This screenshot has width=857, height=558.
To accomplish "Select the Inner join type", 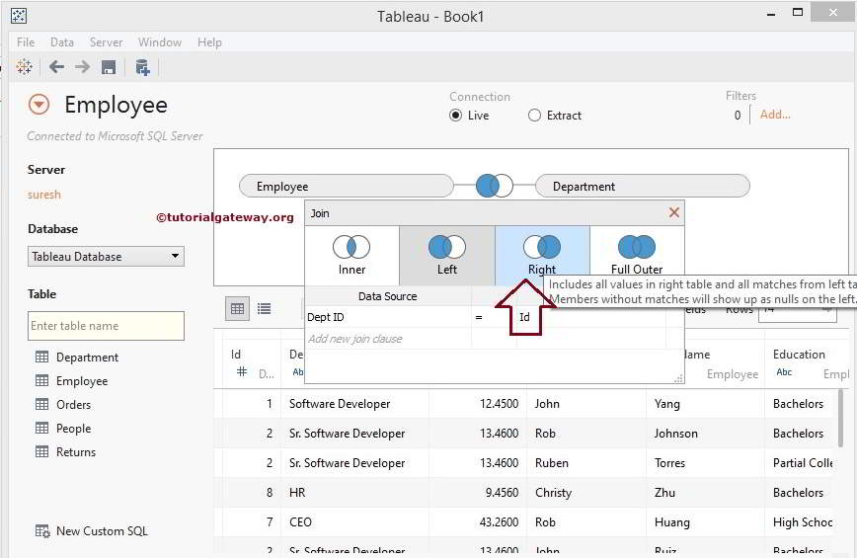I will coord(351,255).
